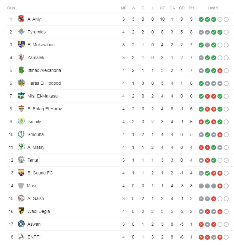The width and height of the screenshot is (234, 246).
Task: Click the ENPPI team name
Action: coord(34,237)
